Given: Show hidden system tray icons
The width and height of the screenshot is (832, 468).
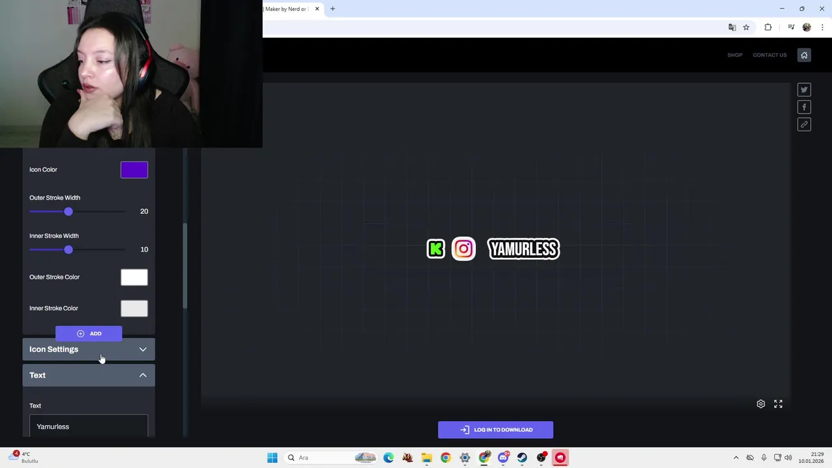Looking at the screenshot, I should point(736,458).
